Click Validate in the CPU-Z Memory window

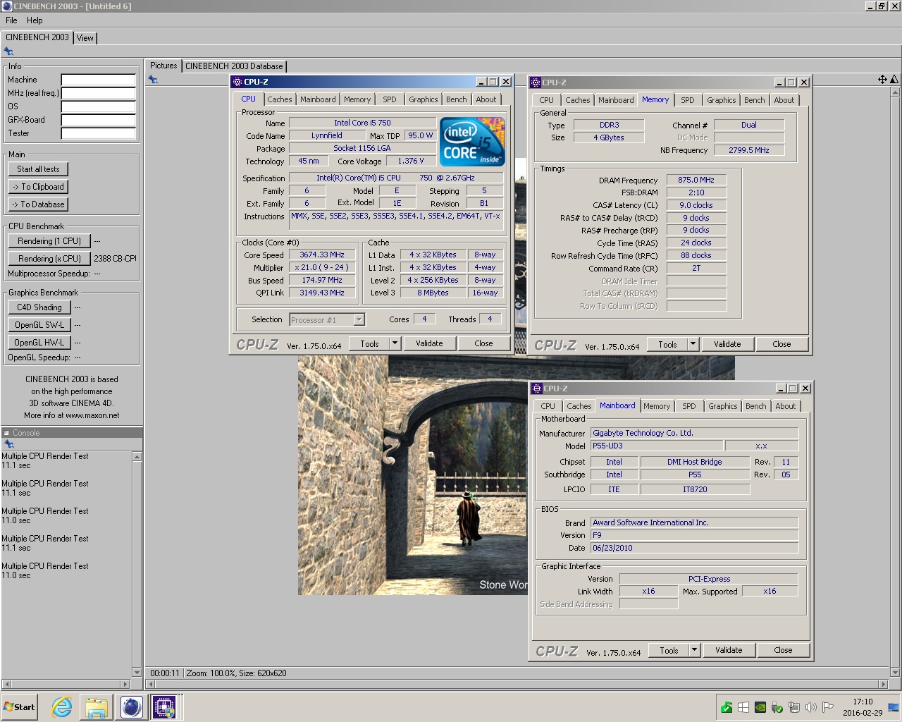[727, 344]
